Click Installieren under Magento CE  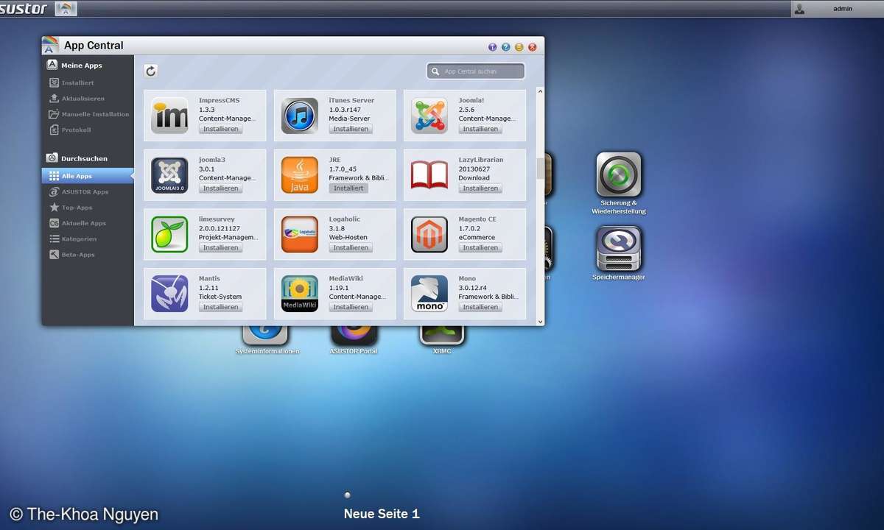coord(480,248)
